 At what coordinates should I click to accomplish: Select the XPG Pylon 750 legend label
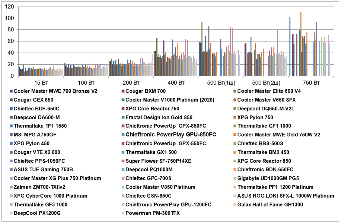click(x=255, y=117)
